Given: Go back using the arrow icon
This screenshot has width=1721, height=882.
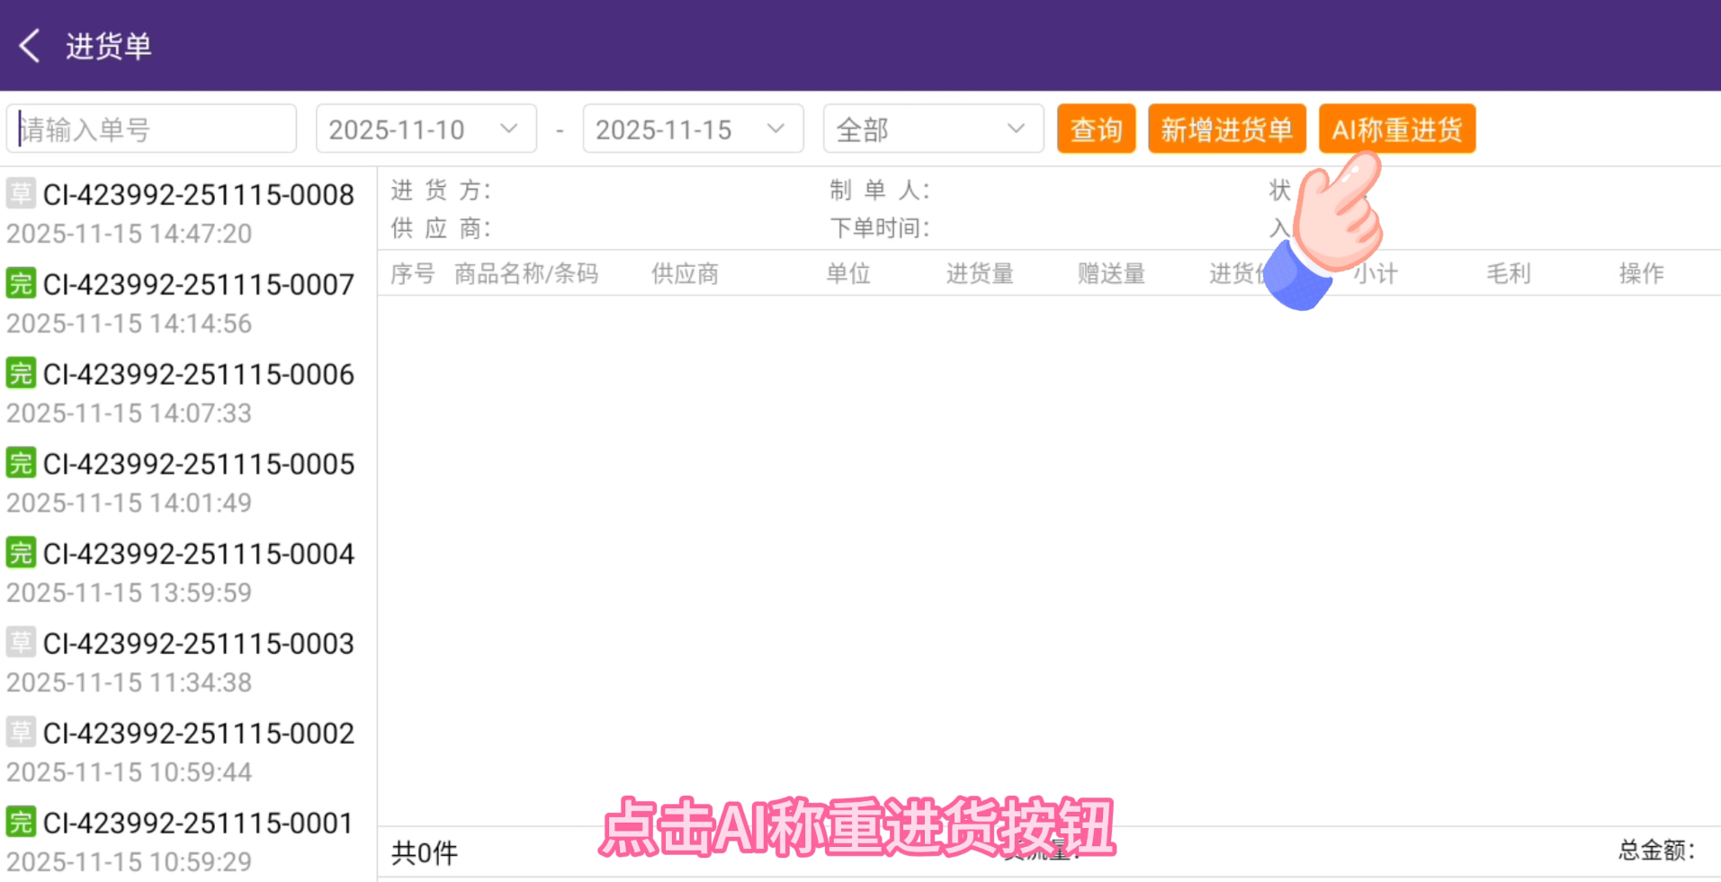Looking at the screenshot, I should (30, 46).
